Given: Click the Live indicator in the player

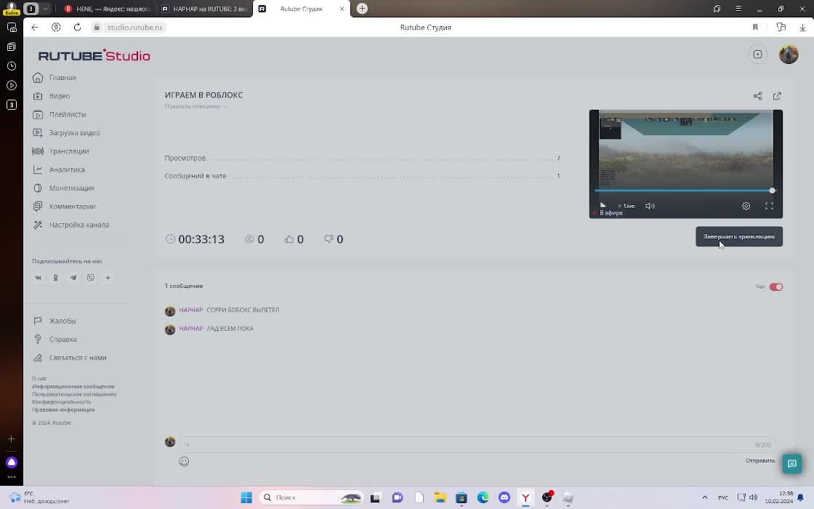Looking at the screenshot, I should [x=626, y=207].
